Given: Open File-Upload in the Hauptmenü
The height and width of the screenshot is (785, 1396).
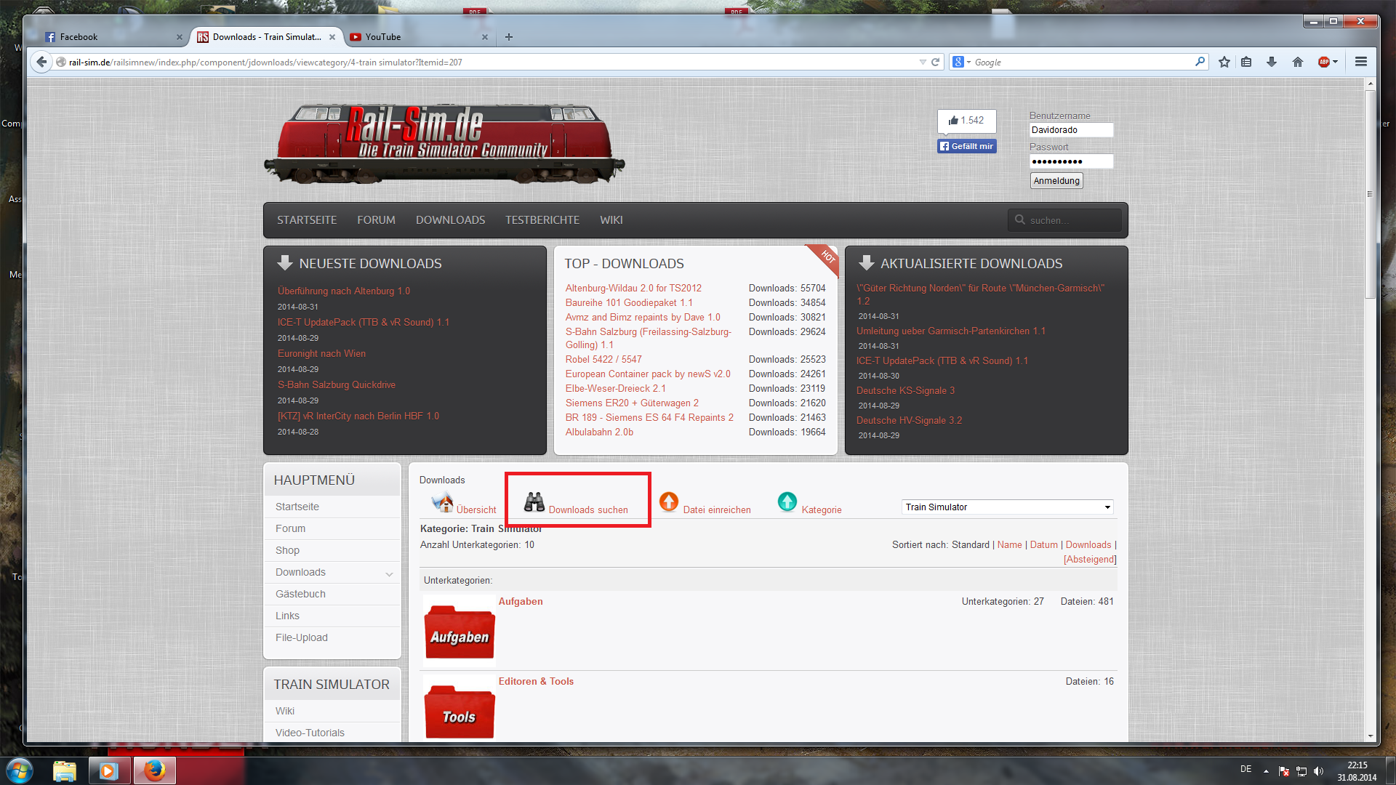Looking at the screenshot, I should (302, 638).
